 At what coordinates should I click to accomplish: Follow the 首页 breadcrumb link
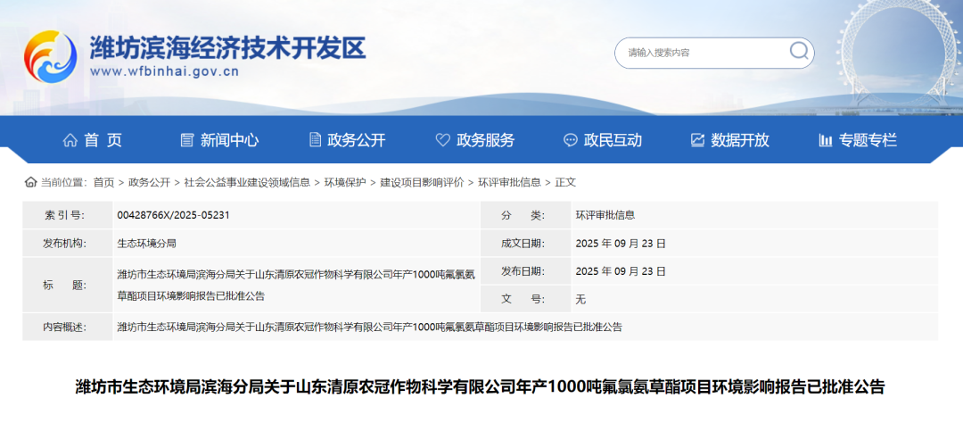(103, 182)
